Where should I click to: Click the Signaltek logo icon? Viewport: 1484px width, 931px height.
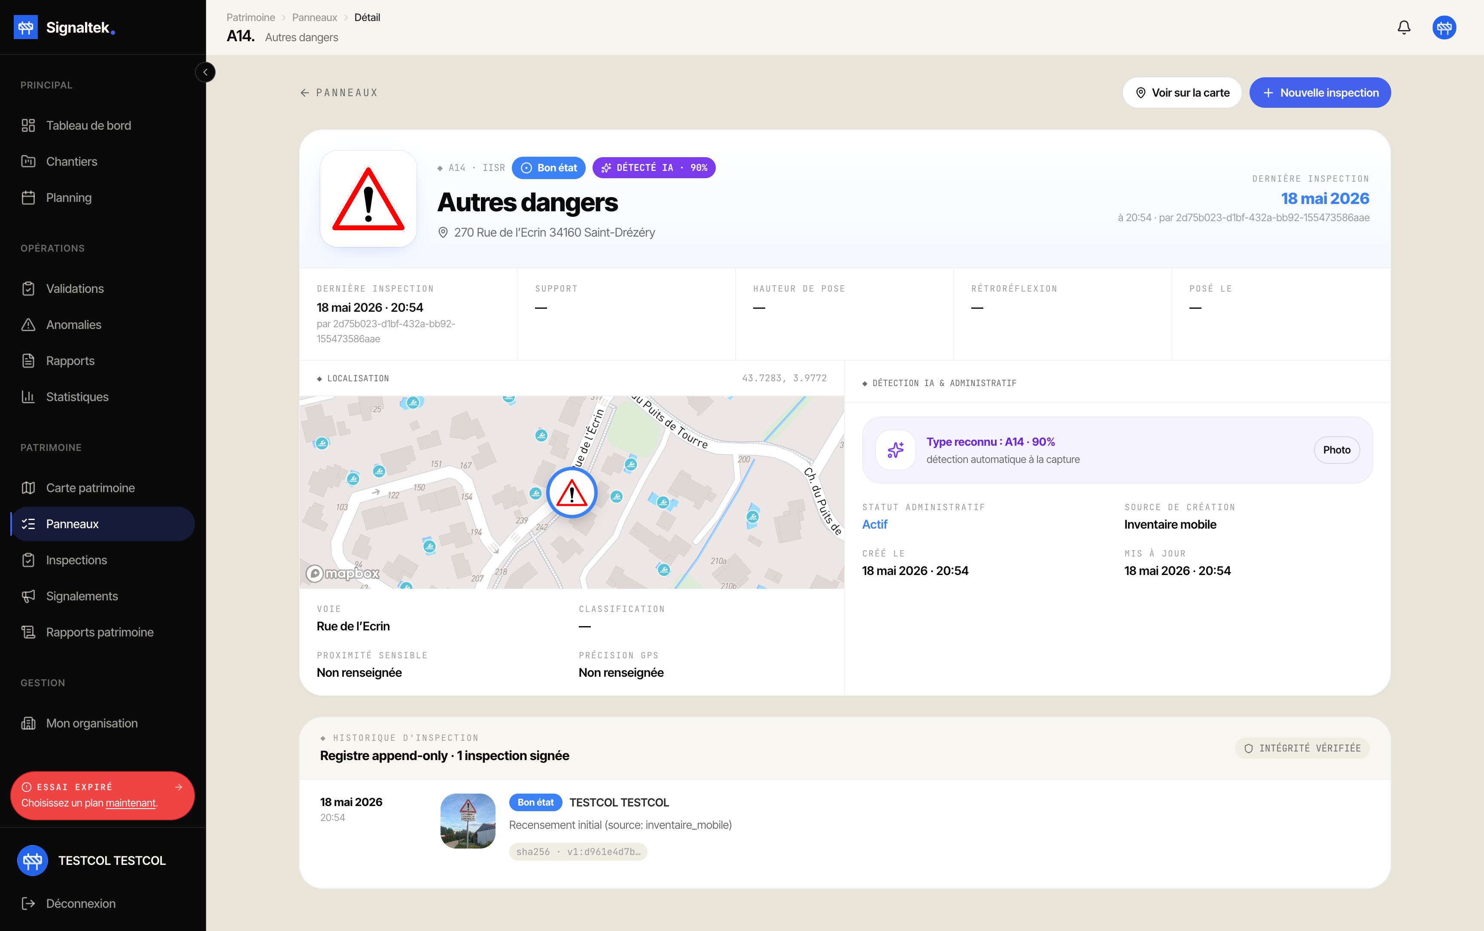(26, 27)
